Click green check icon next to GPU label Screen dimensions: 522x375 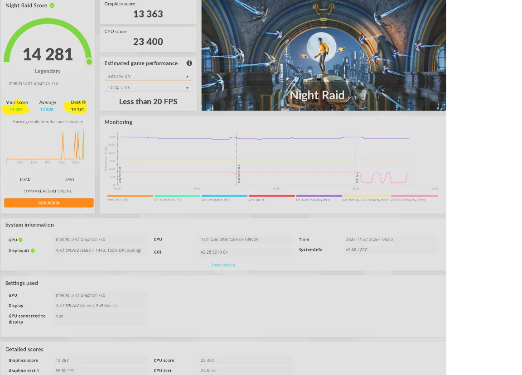pyautogui.click(x=20, y=240)
